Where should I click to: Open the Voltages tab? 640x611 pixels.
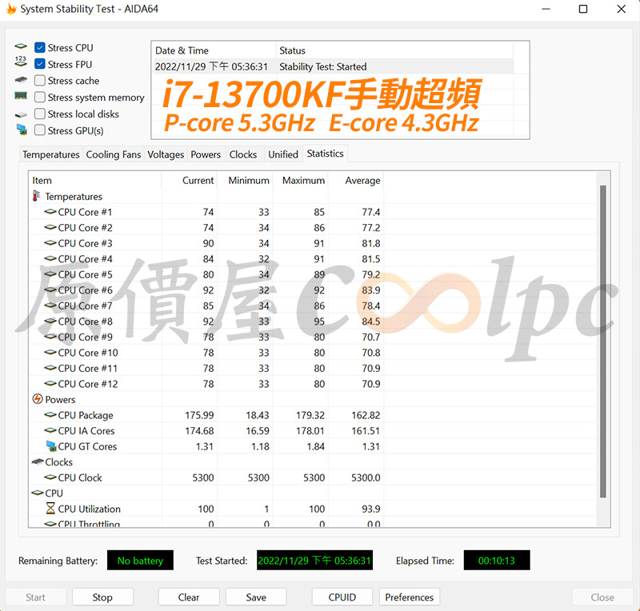point(166,154)
